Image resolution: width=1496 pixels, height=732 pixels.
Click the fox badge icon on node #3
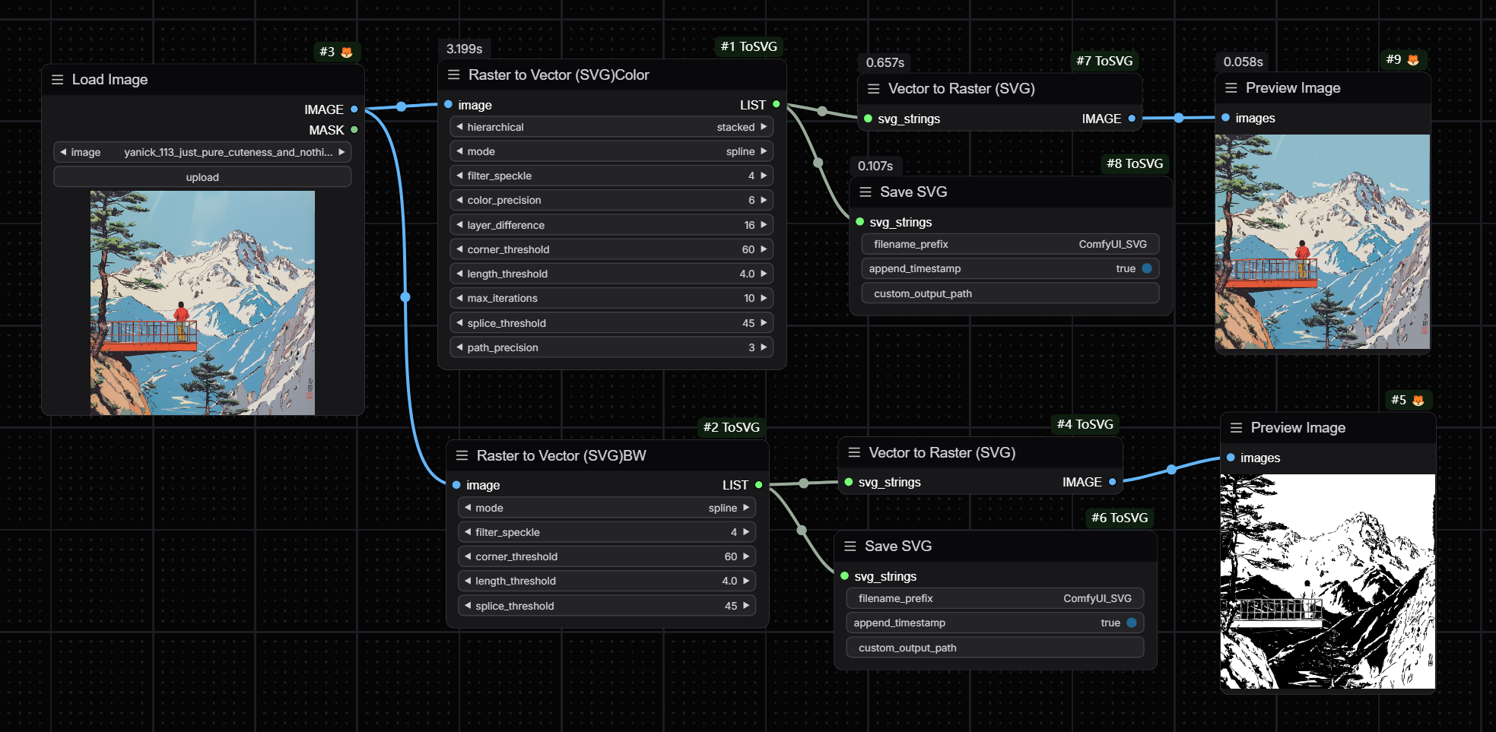(347, 52)
